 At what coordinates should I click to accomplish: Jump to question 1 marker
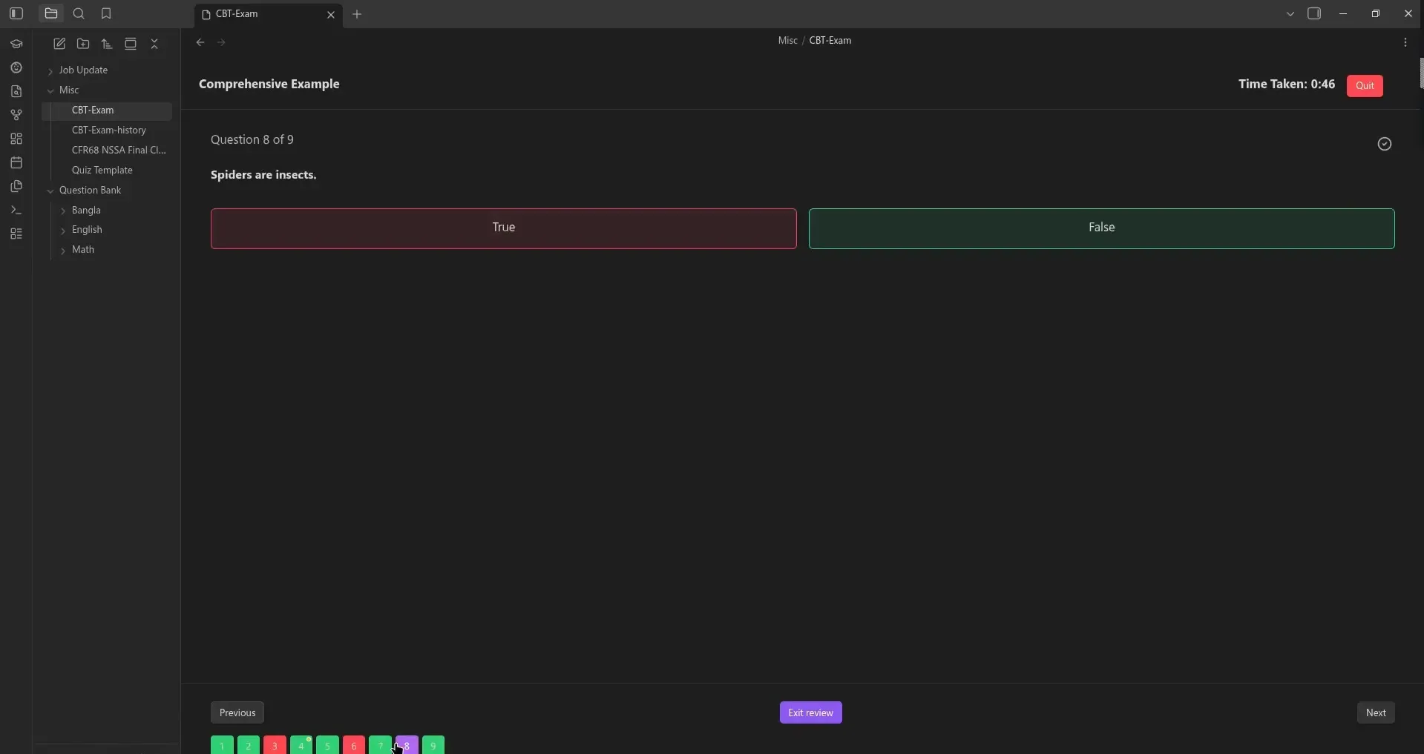pyautogui.click(x=222, y=745)
